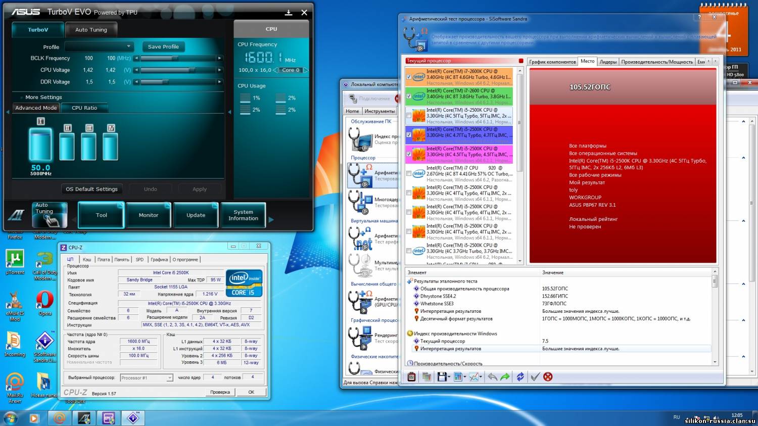Click the Auto Tuning icon in TurboV EVO
Viewport: 758px width, 426px height.
50,215
